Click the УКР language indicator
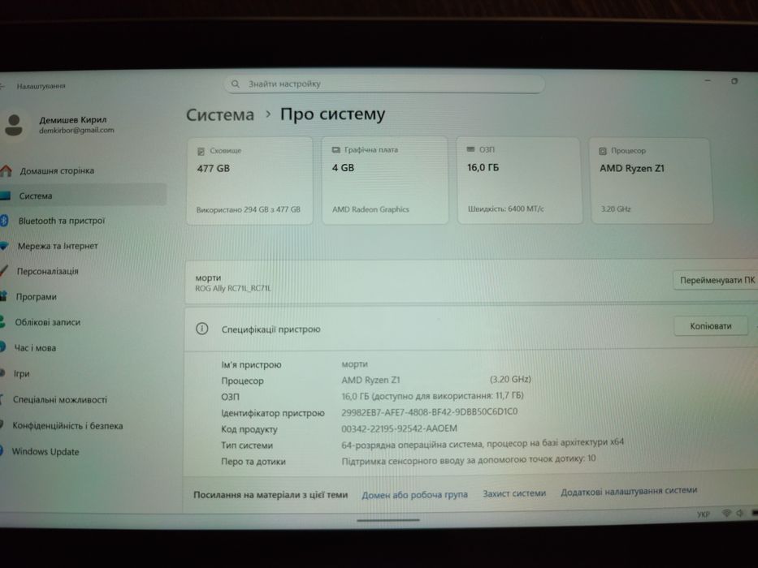This screenshot has height=568, width=758. point(704,514)
